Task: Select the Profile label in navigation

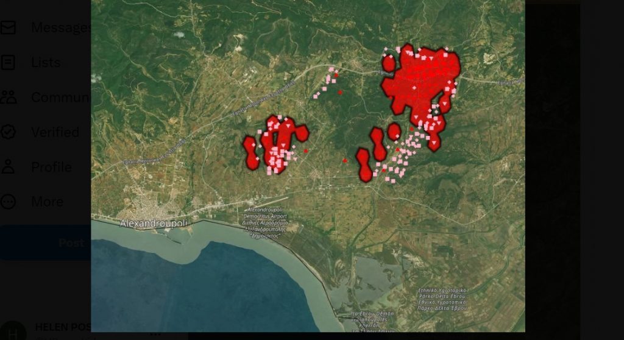Action: 51,167
